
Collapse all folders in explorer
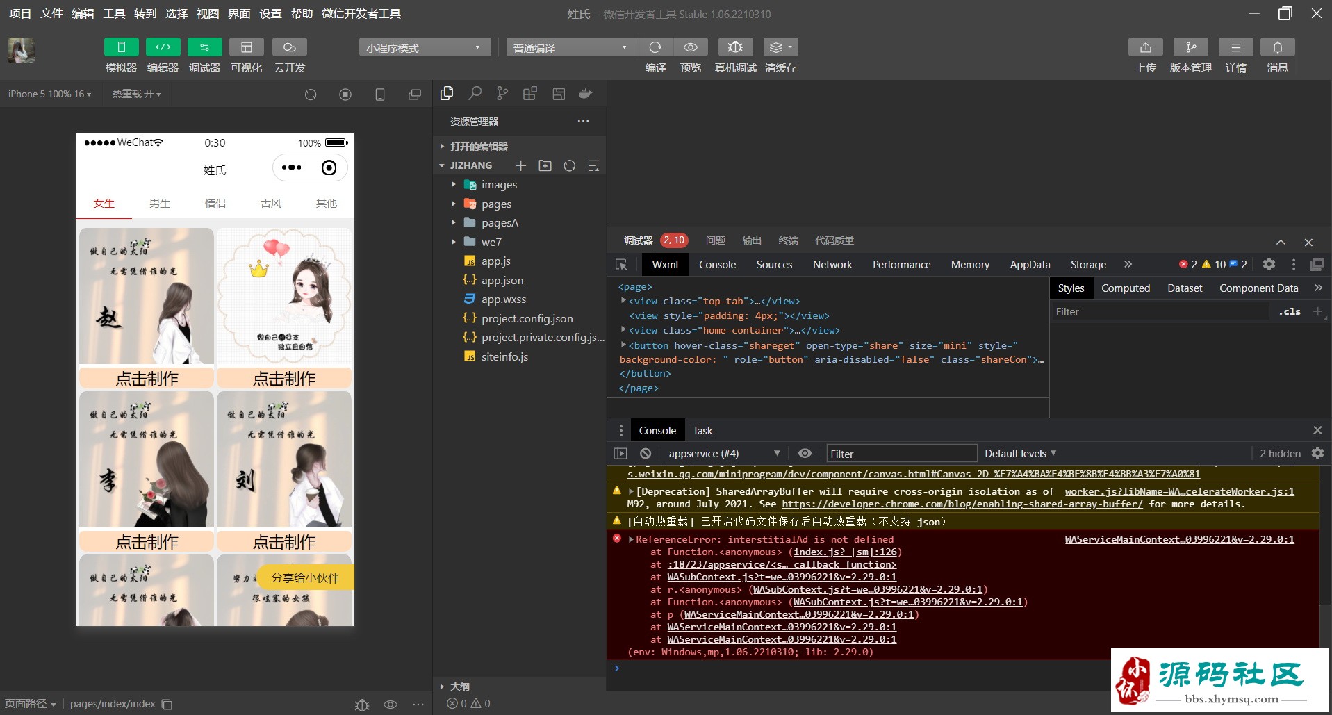tap(593, 165)
